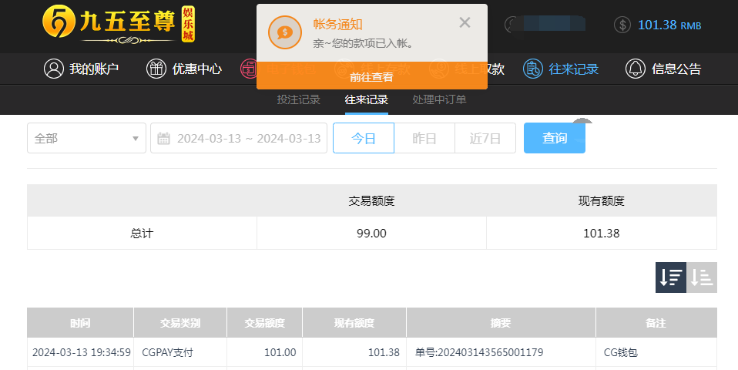
Task: Click the orange 前往查看 button
Action: tap(372, 76)
